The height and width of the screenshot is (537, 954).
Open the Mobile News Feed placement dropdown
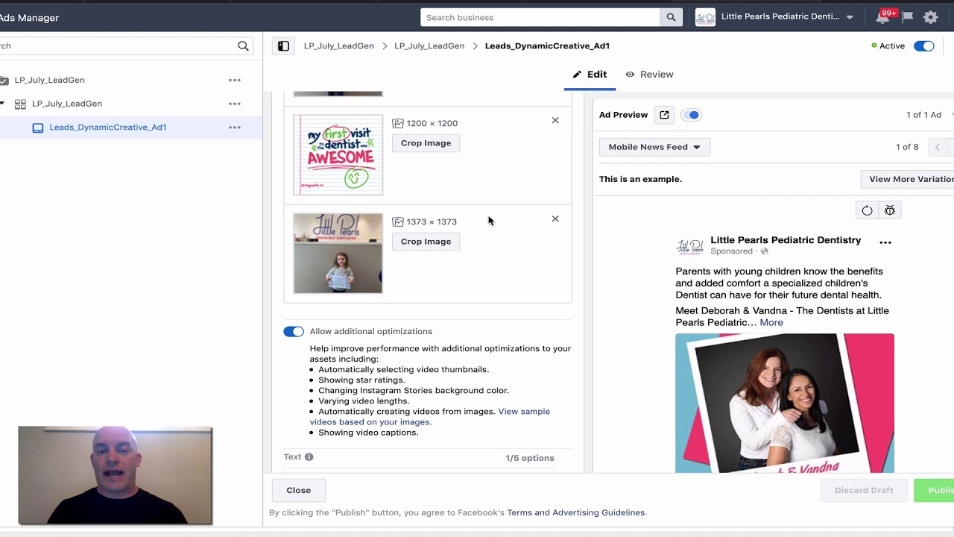pos(654,147)
